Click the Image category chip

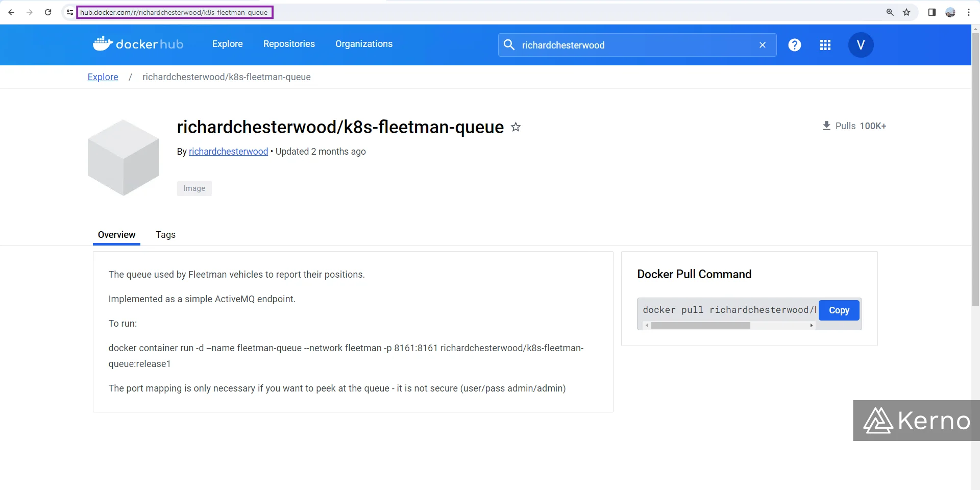pos(194,188)
